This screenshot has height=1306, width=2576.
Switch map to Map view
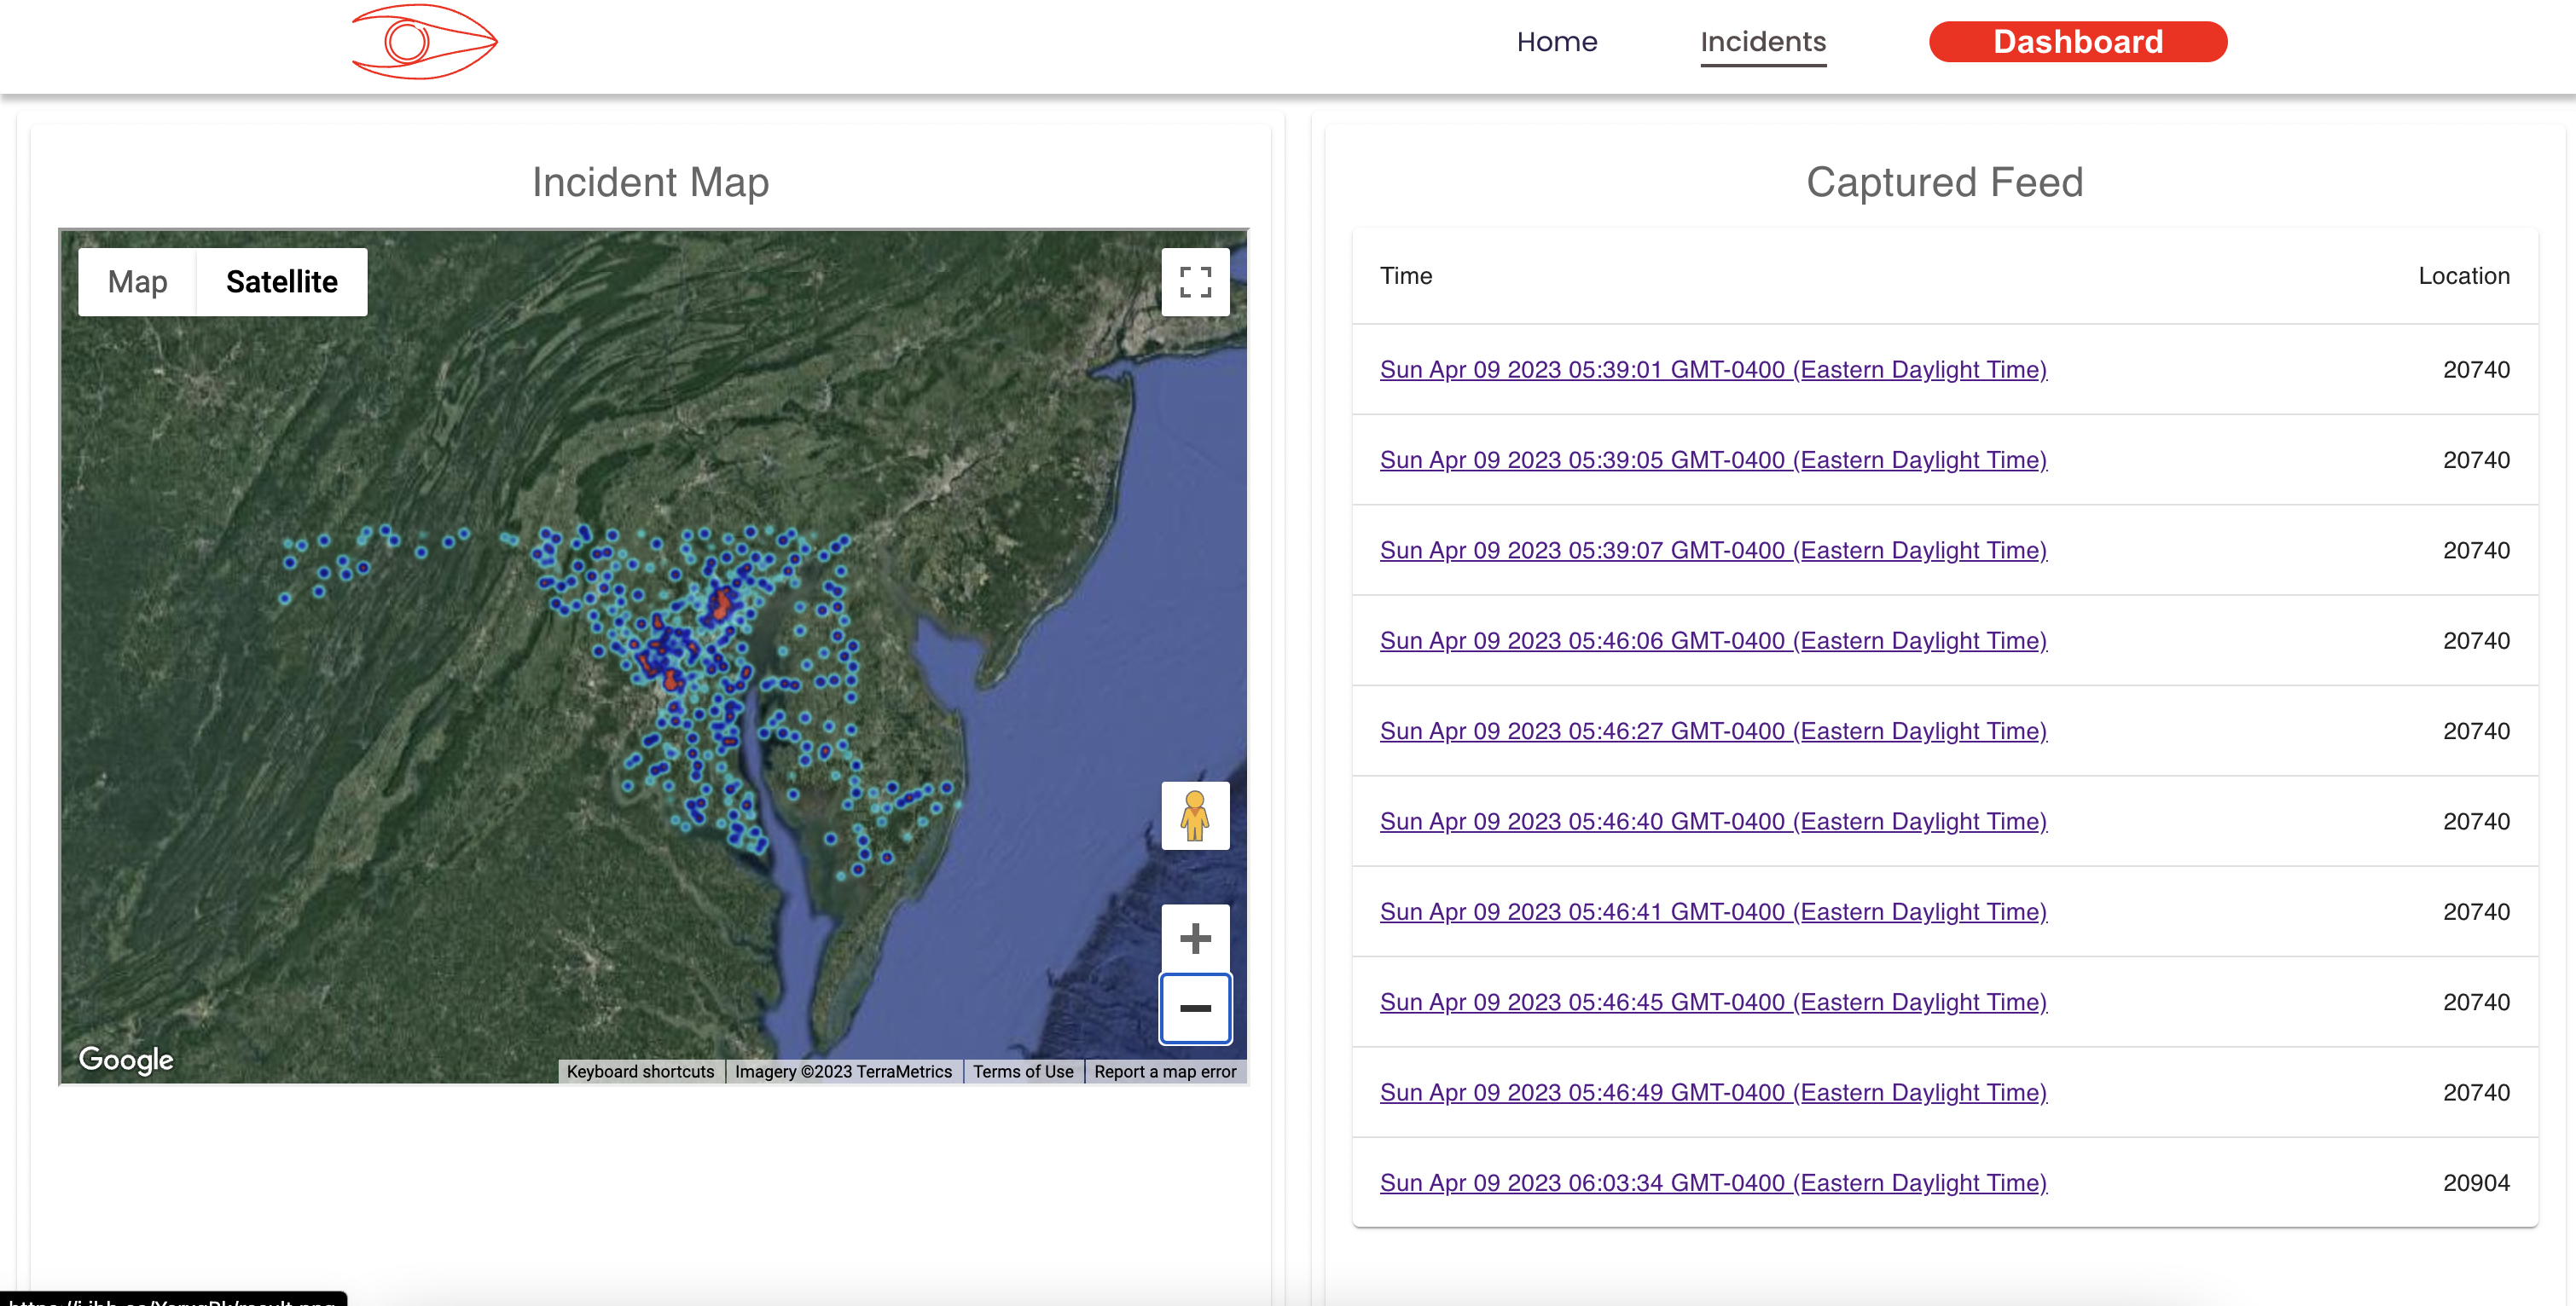(138, 282)
